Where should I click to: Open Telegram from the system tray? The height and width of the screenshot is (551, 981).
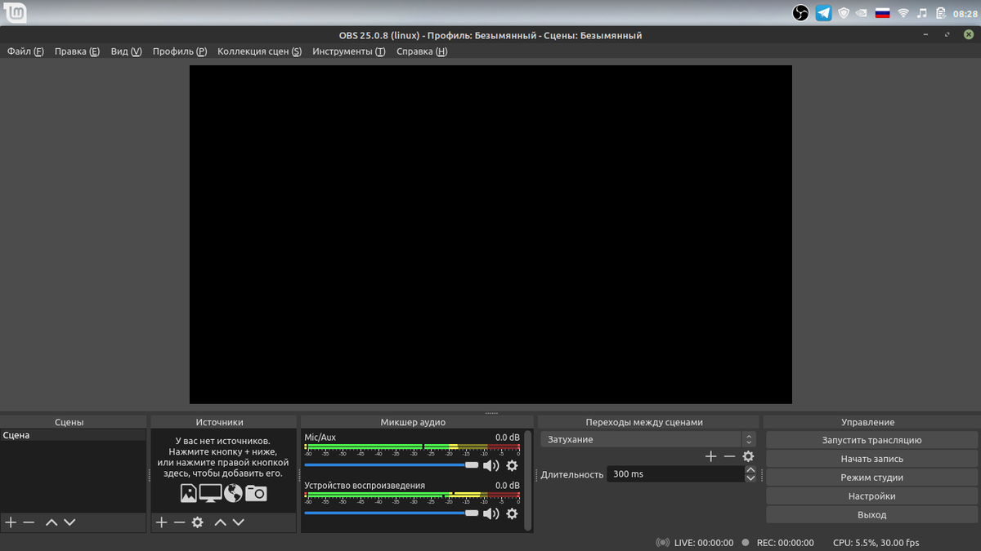[823, 13]
